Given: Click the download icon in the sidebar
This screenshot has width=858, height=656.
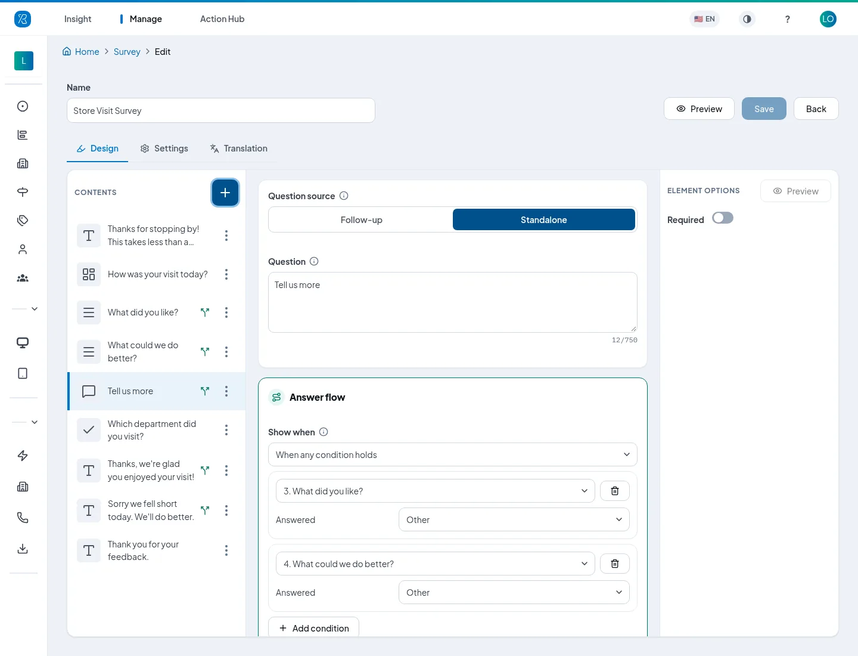Looking at the screenshot, I should click(23, 549).
